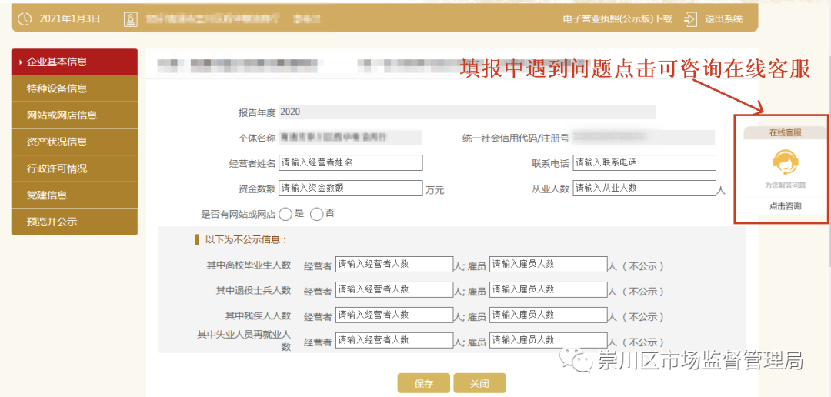Click the logout icon beside 退出系统
Image resolution: width=831 pixels, height=397 pixels.
coord(690,19)
